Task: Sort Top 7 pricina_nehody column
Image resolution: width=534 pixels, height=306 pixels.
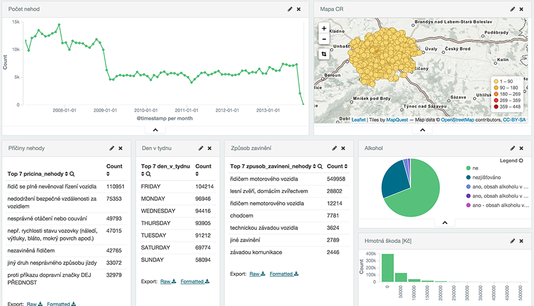Action: [66, 174]
